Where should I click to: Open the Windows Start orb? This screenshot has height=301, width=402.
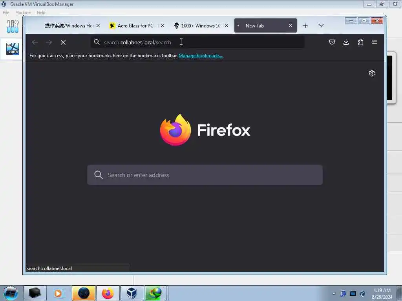[x=11, y=293]
